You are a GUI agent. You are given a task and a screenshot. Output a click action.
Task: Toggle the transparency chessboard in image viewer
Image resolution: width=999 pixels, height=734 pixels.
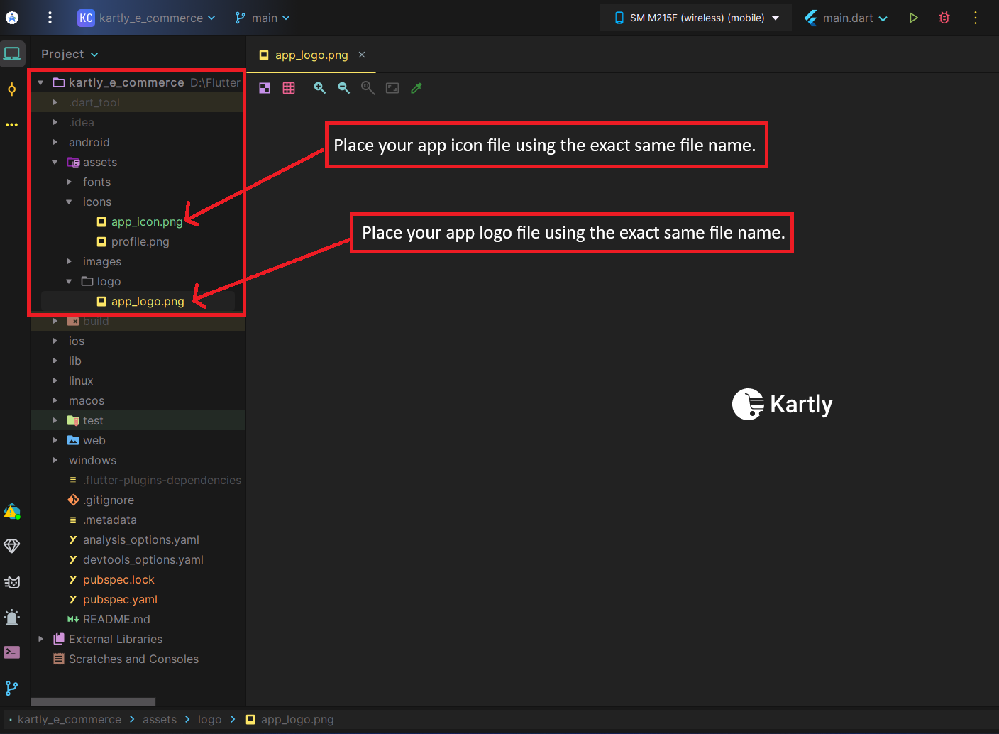265,88
